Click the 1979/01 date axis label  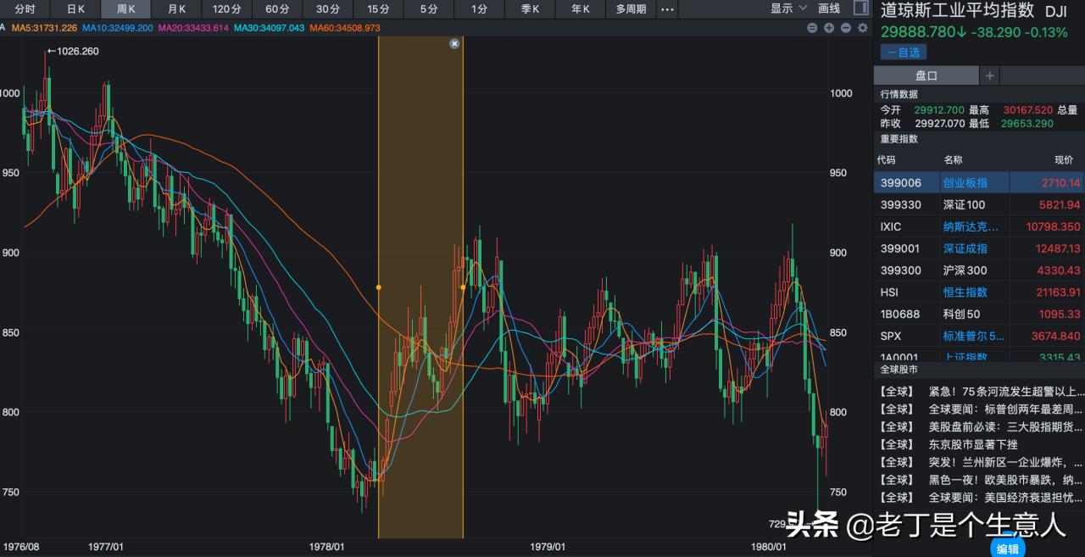548,547
